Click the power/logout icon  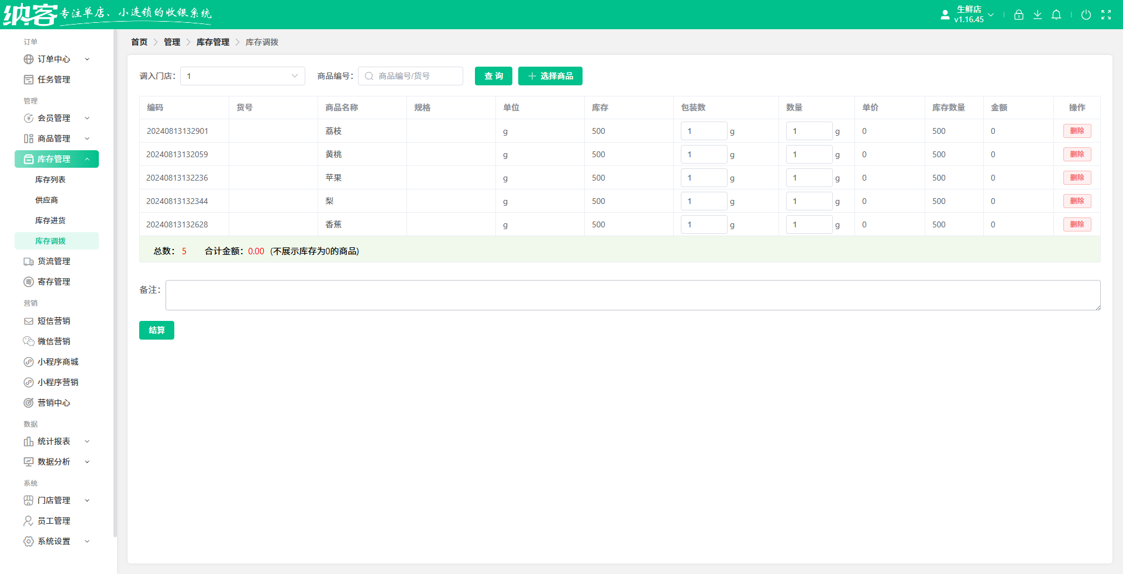pos(1086,15)
